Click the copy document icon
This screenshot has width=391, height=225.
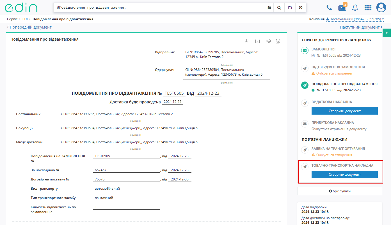click(278, 41)
